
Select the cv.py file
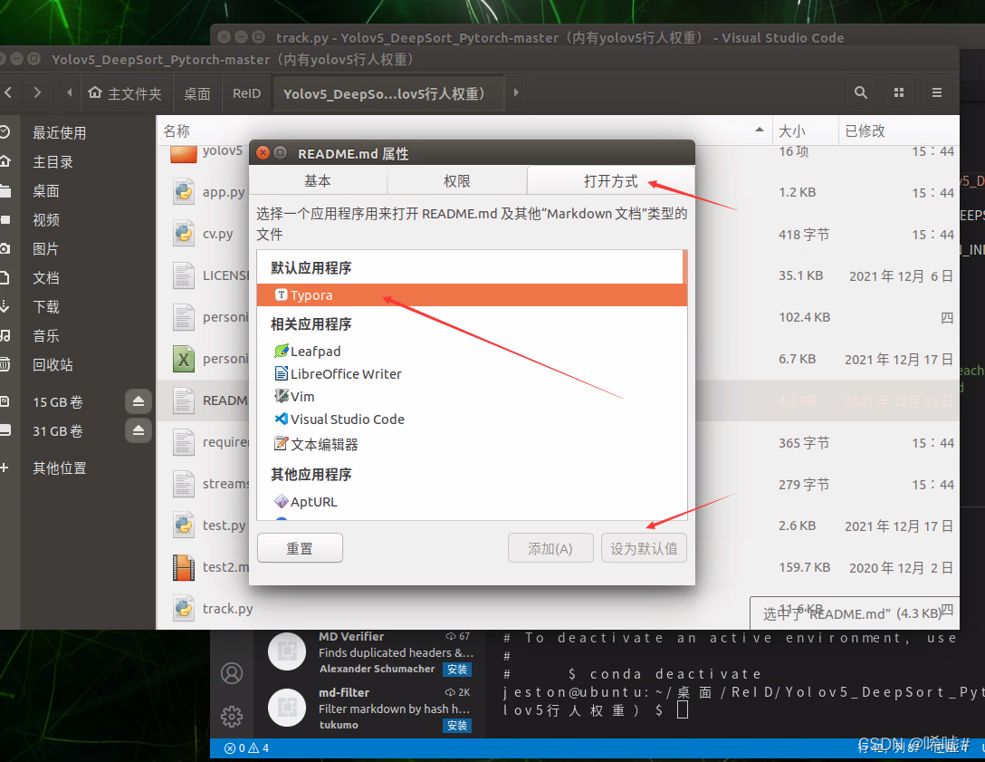(x=217, y=234)
